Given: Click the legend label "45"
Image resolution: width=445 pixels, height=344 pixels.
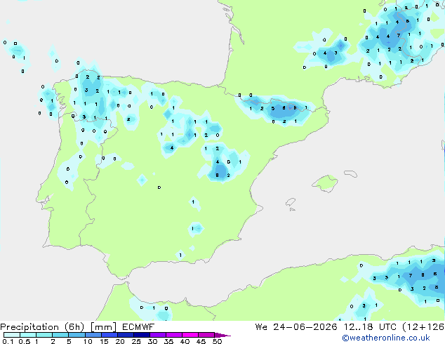Looking at the screenshot, I should [x=201, y=341].
